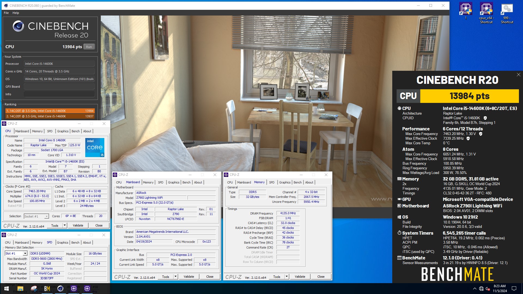The width and height of the screenshot is (523, 294).
Task: Click Validate in Memory CPU-Z window
Action: (300, 277)
